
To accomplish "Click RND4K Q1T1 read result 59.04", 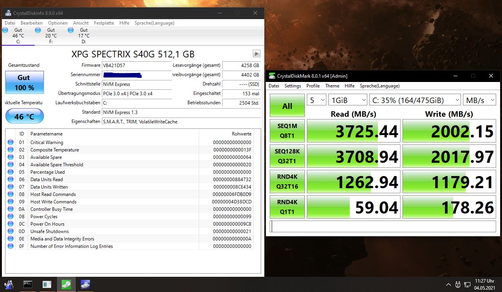I will click(x=354, y=207).
